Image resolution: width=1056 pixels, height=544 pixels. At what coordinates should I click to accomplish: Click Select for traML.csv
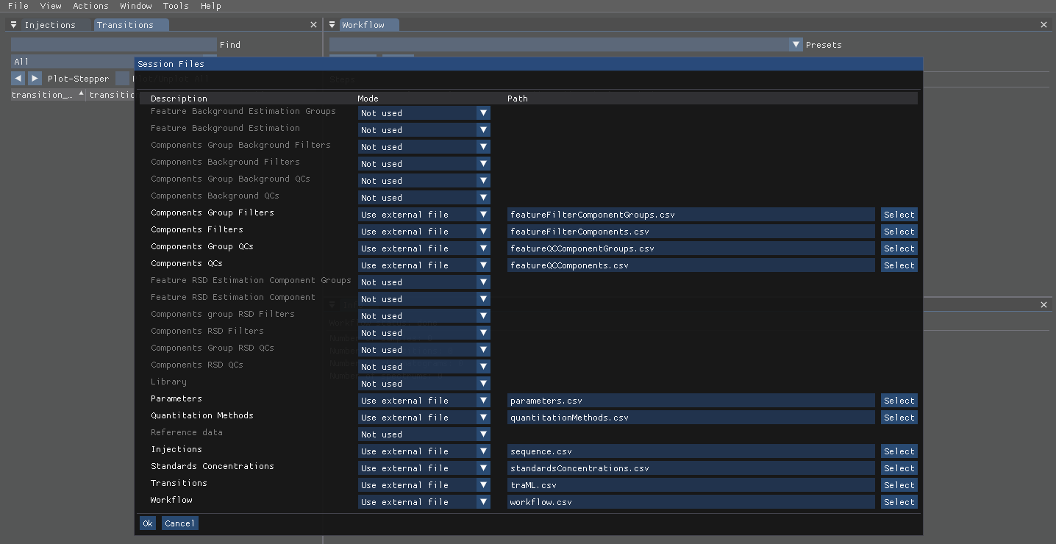coord(899,485)
